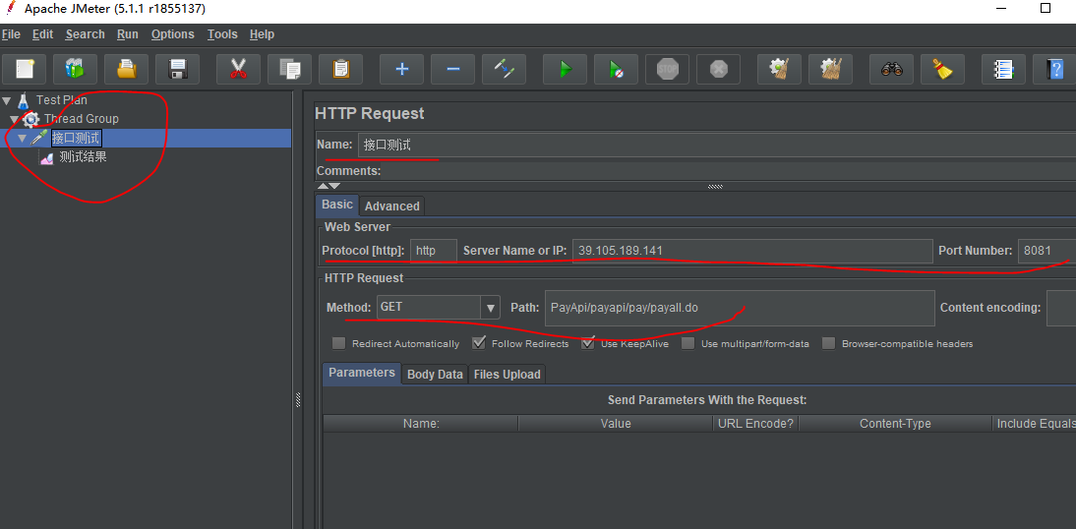The image size is (1076, 529).
Task: Enable Redirect Automatically checkbox
Action: (x=338, y=343)
